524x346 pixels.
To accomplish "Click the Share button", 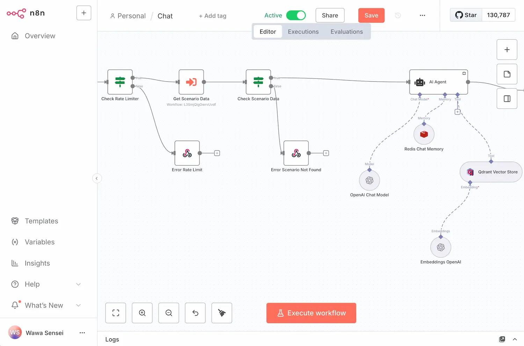I will click(x=330, y=15).
